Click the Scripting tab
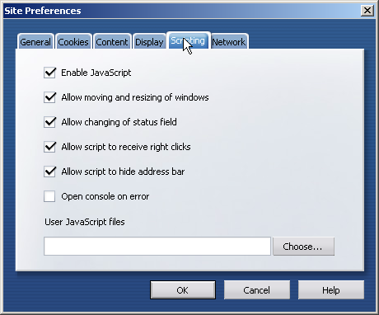This screenshot has height=315, width=379. pyautogui.click(x=188, y=40)
